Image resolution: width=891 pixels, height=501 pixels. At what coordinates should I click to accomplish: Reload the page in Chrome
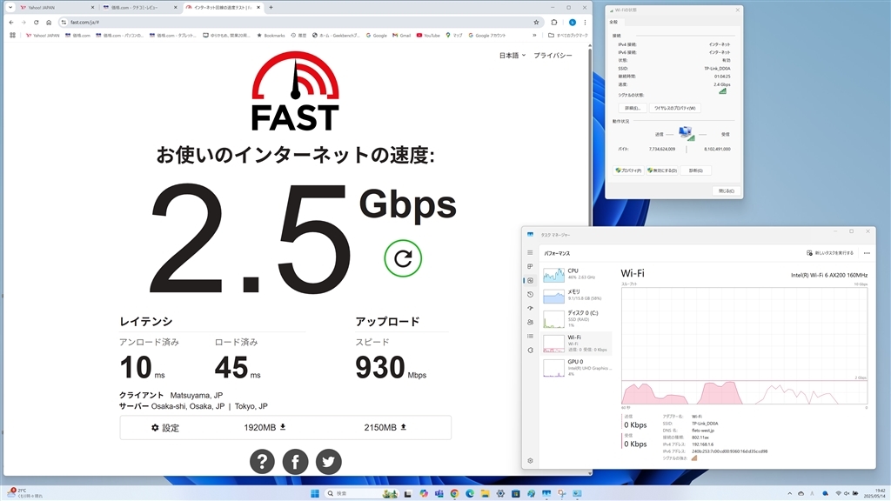pos(36,22)
